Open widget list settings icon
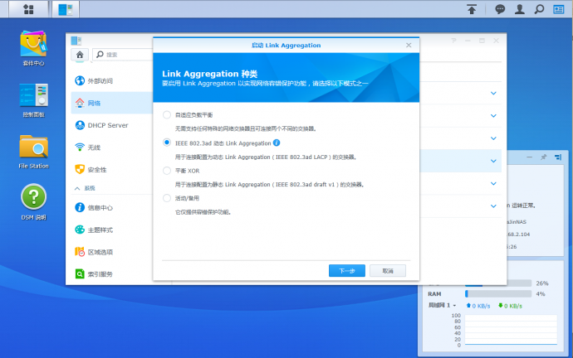This screenshot has height=358, width=573. (558, 157)
